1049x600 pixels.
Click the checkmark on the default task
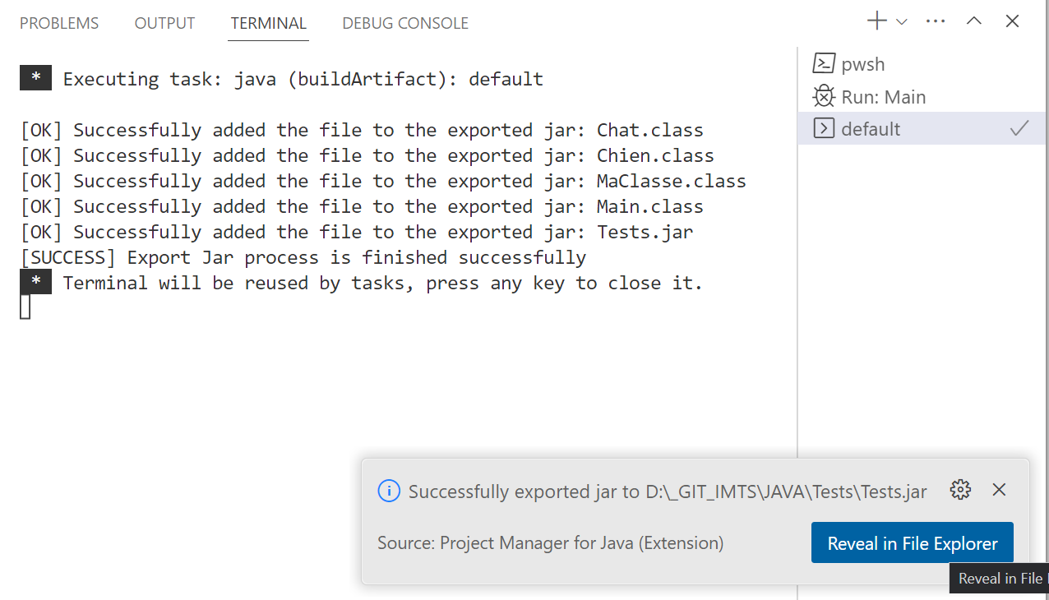click(1019, 129)
